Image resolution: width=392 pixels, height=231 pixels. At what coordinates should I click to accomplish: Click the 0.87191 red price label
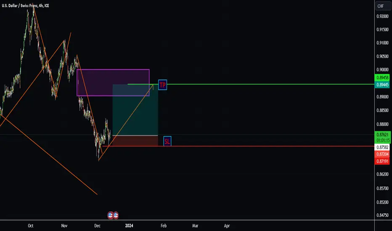pos(382,161)
